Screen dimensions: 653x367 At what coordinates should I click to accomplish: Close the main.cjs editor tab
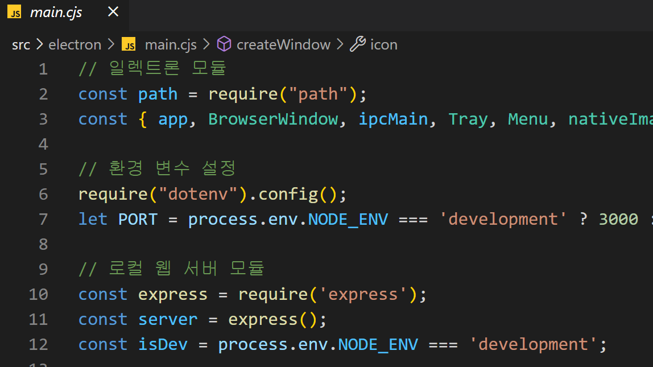pos(113,12)
